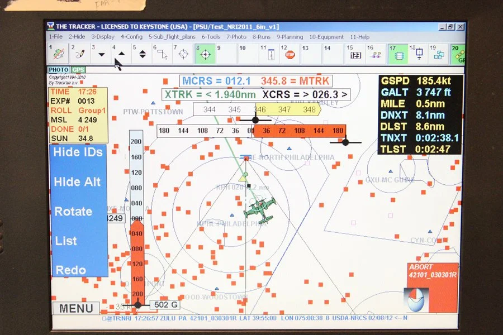The height and width of the screenshot is (335, 503).
Task: Click blank toolbar button 13
Action: click(311, 54)
